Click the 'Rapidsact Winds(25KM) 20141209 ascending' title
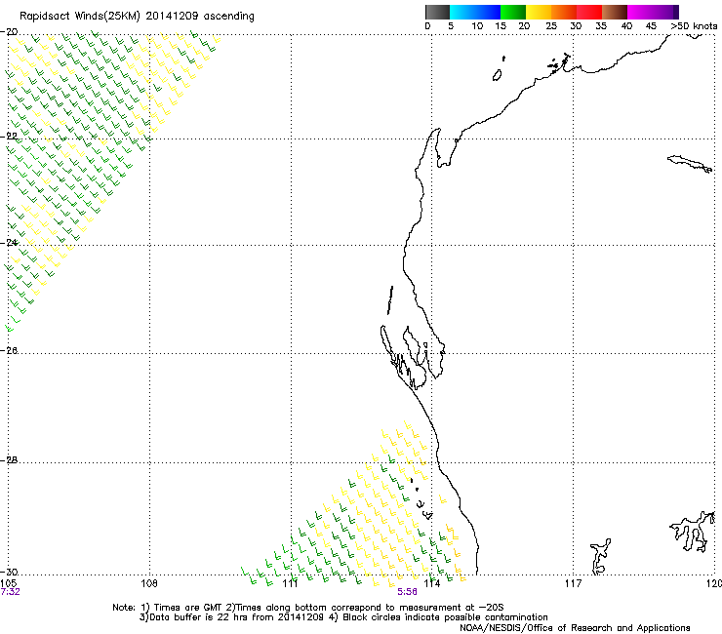Screen dimensions: 722x634 137,17
